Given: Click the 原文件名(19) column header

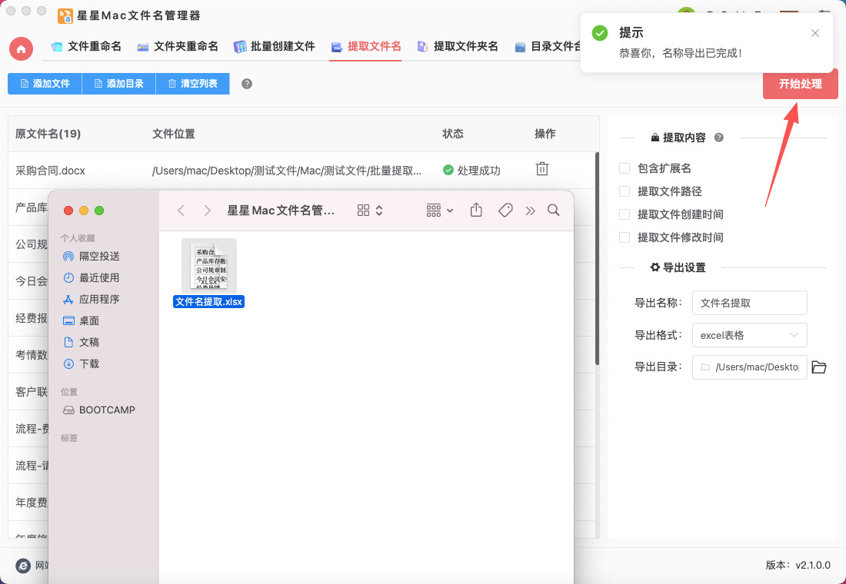Looking at the screenshot, I should (48, 134).
